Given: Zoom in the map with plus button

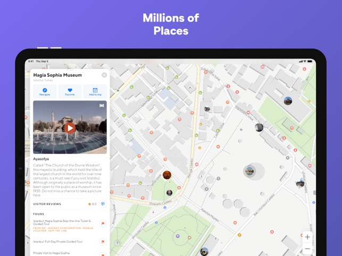Looking at the screenshot, I should pyautogui.click(x=307, y=237).
